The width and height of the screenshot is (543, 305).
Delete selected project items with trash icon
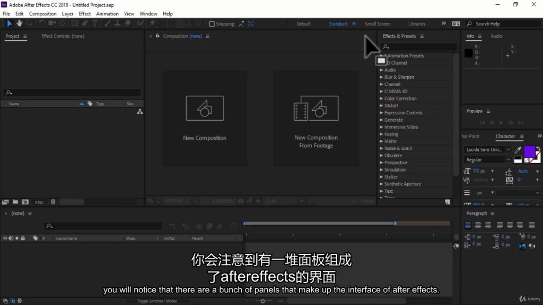tap(53, 202)
